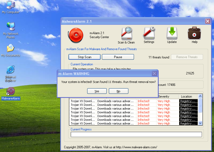The width and height of the screenshot is (214, 152).
Task: Click the file count value 21625
Action: click(190, 73)
